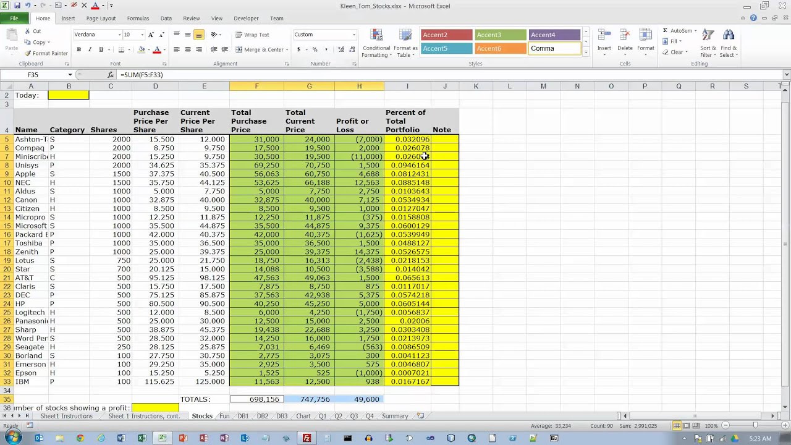The height and width of the screenshot is (445, 791).
Task: Open the Formulas ribbon tab
Action: pos(138,19)
